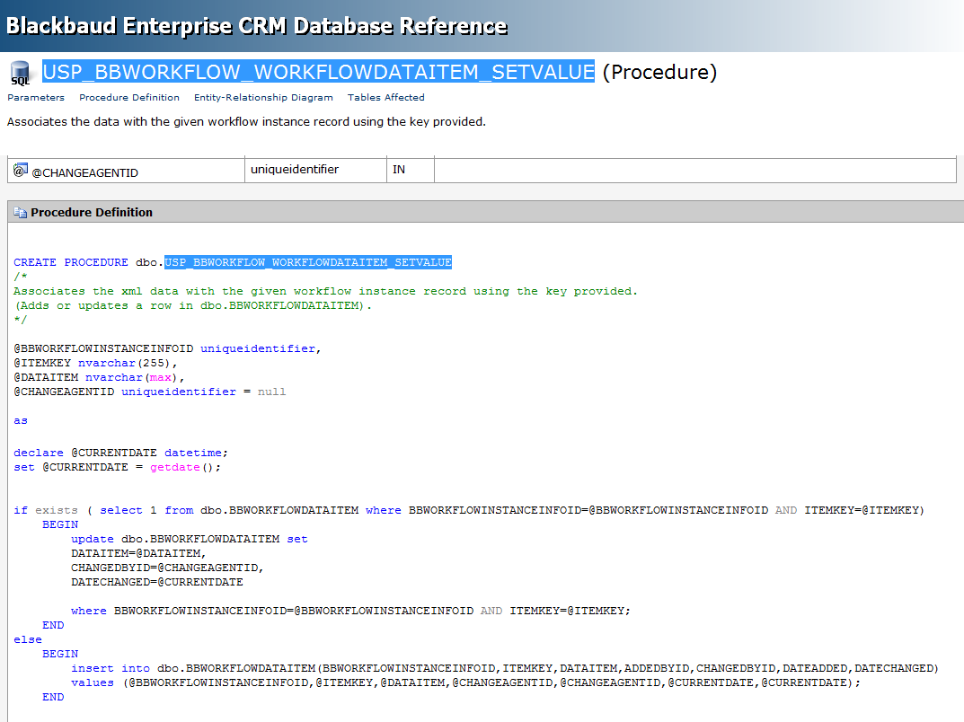Click the highlighted USP_BBWORKFLOW_WORKFLOWDATAITEM_SETVALUE page heading
964x722 pixels.
[x=318, y=72]
